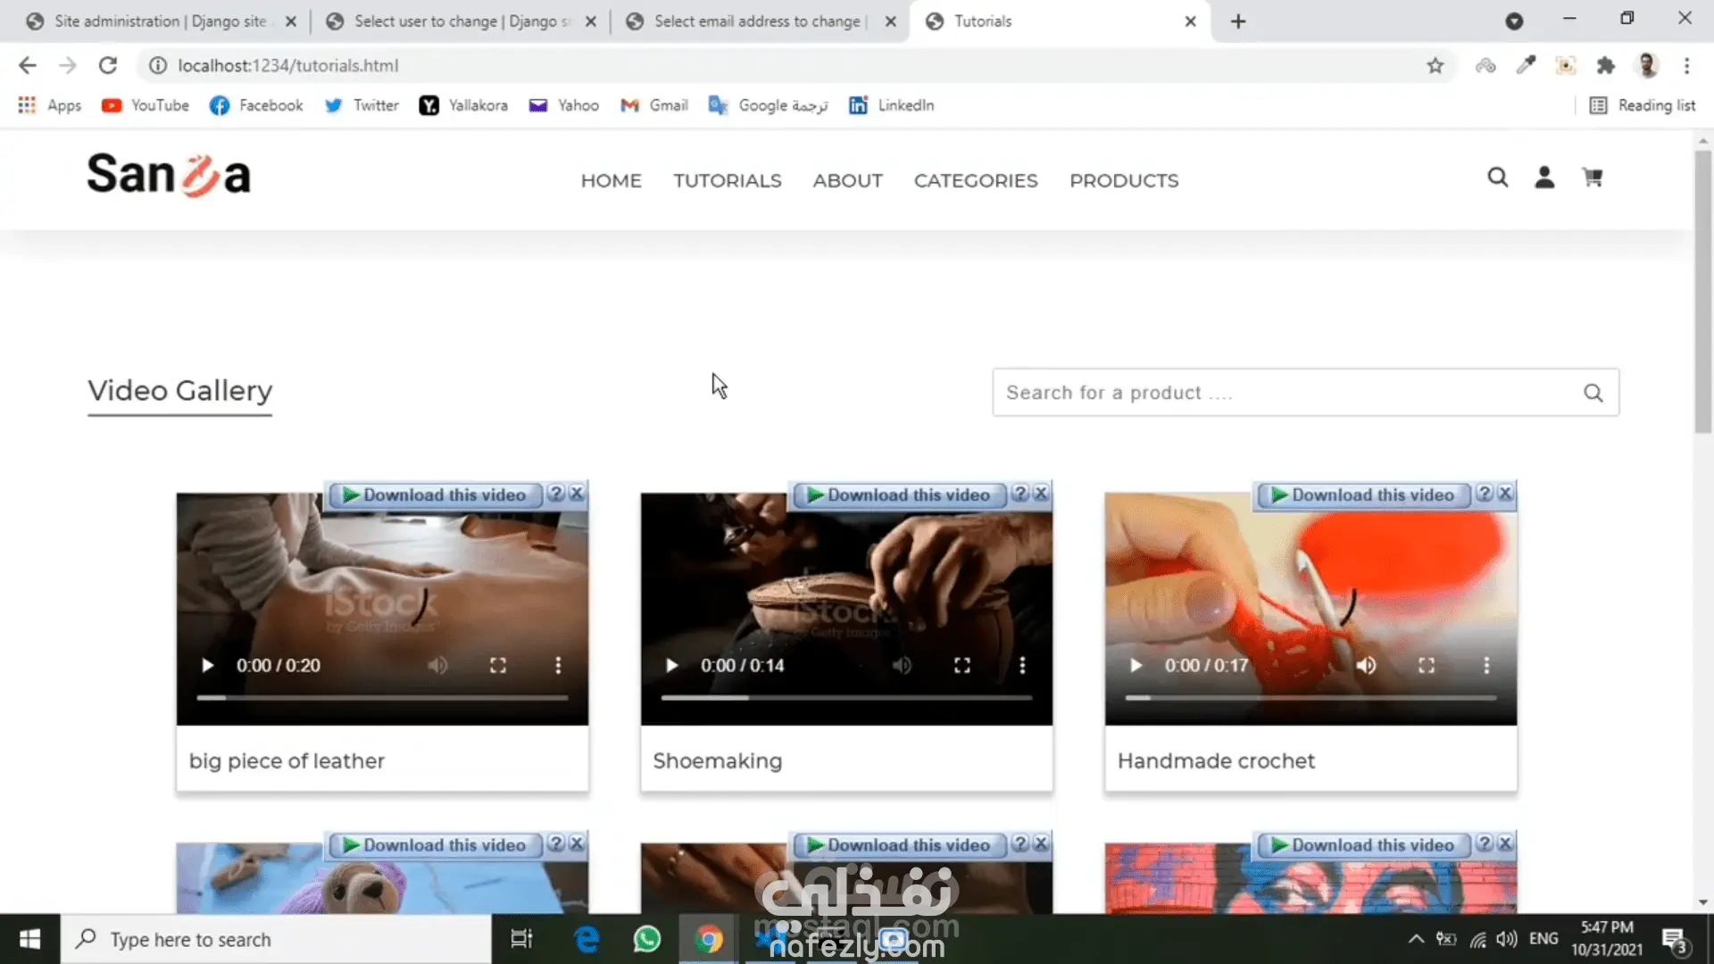The height and width of the screenshot is (964, 1714).
Task: Click Download this video on Handmade crochet
Action: (x=1362, y=494)
